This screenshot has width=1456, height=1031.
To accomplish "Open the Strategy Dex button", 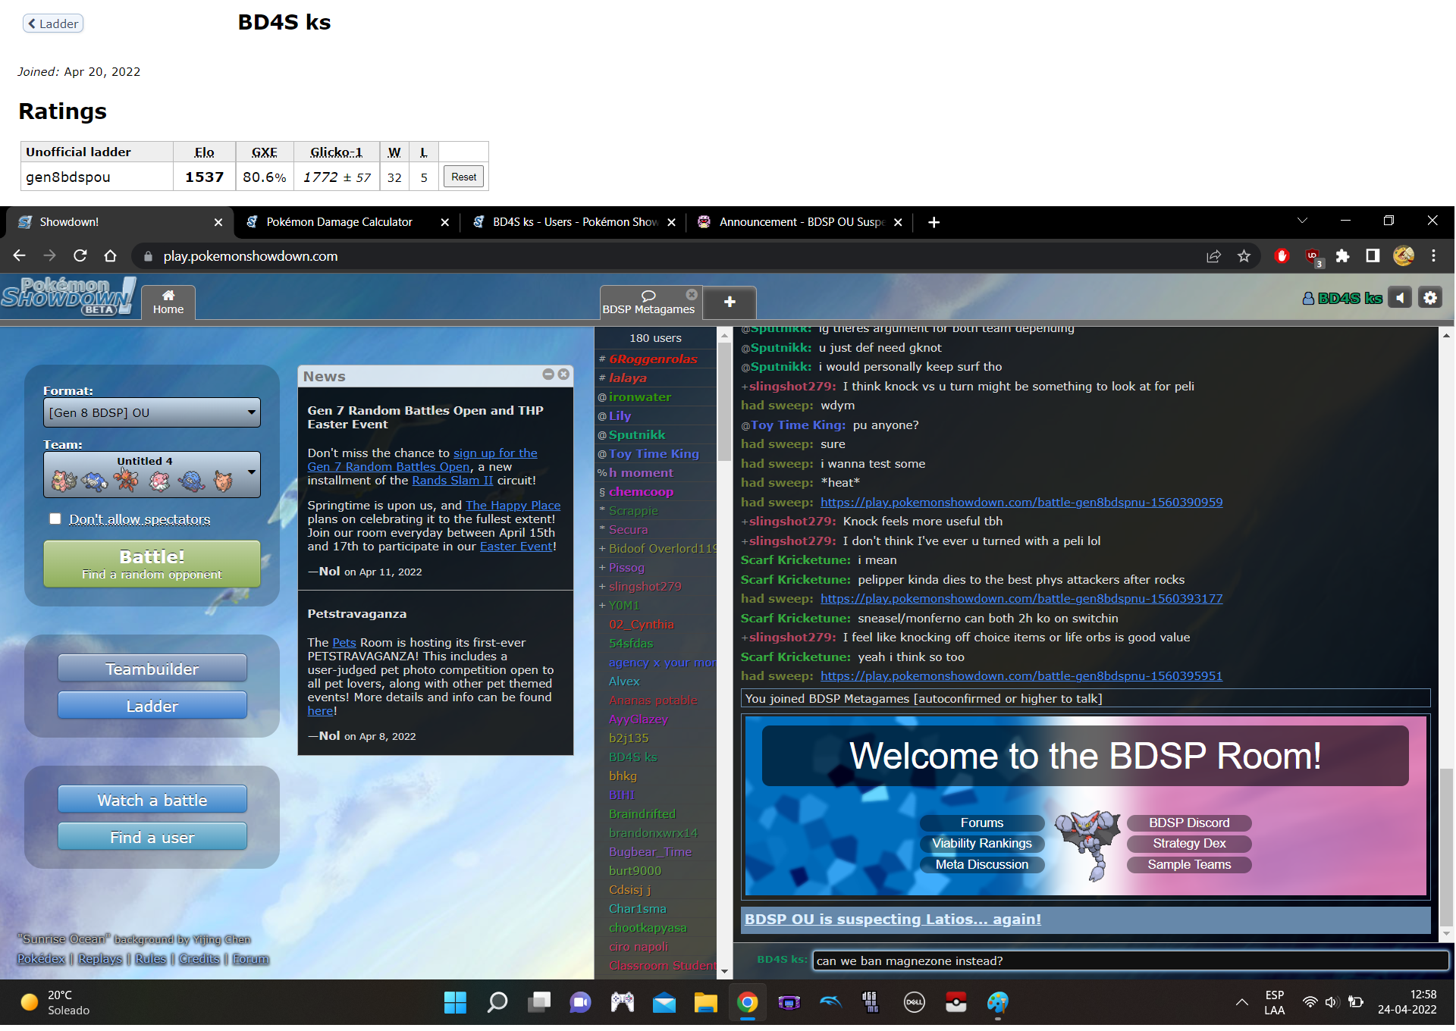I will coord(1188,843).
